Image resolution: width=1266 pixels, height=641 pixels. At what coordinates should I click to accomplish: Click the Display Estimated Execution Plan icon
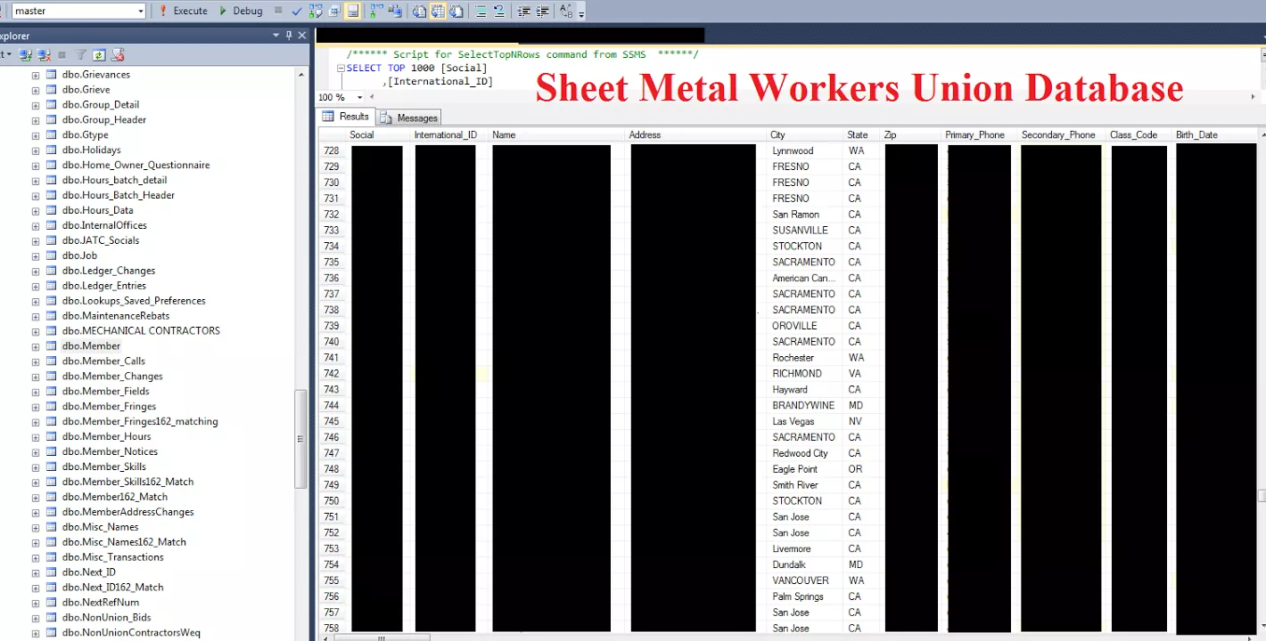coord(315,11)
